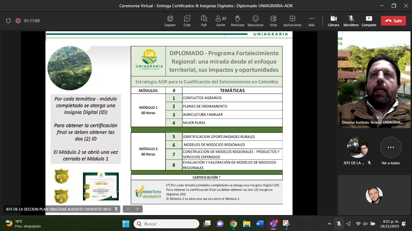This screenshot has width=412, height=231.
Task: Toggle the system mic mute tray icon
Action: coord(339,224)
